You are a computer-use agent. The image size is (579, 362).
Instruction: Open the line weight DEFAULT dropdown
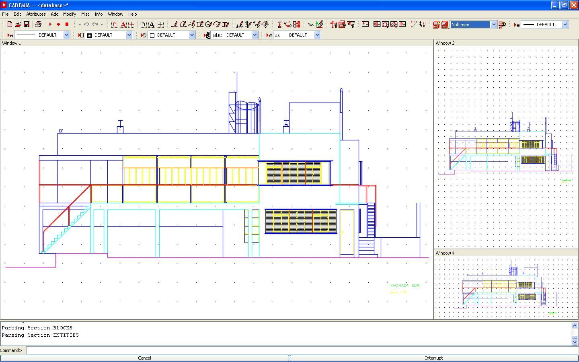click(x=565, y=25)
